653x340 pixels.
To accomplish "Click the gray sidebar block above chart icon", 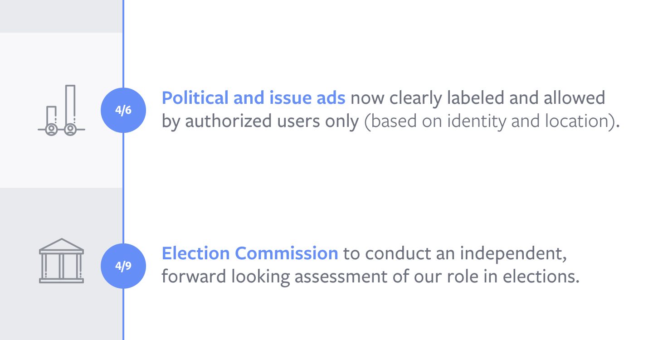I will click(x=61, y=16).
